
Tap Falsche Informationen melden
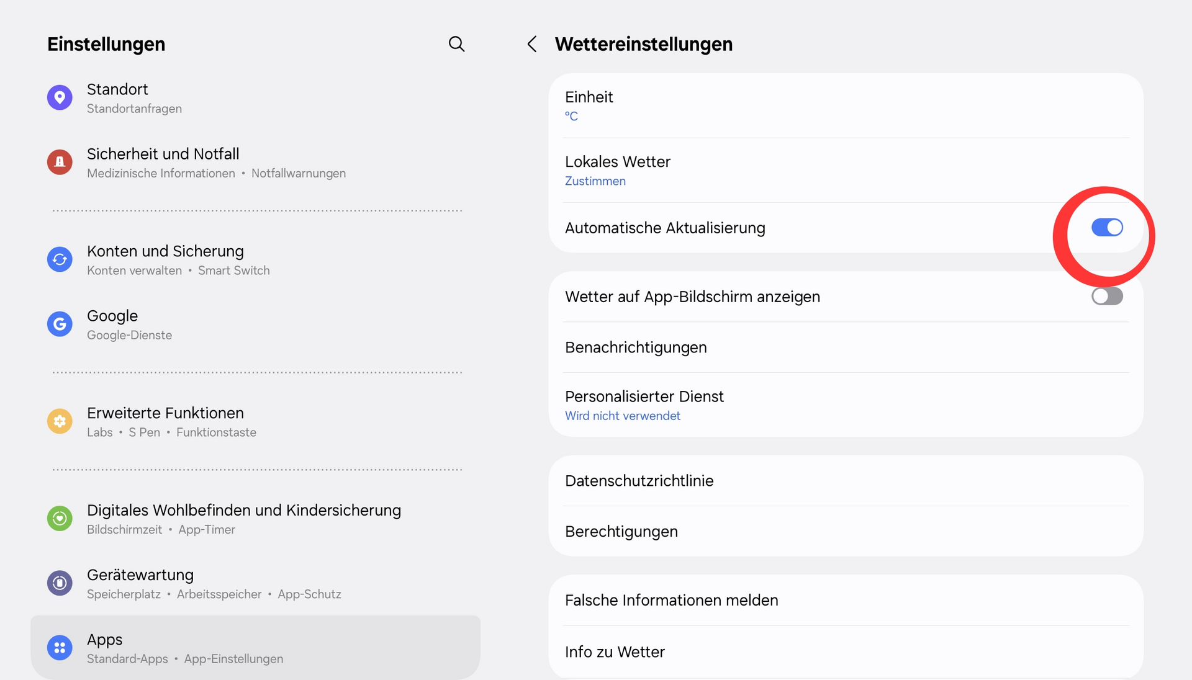[x=846, y=601]
